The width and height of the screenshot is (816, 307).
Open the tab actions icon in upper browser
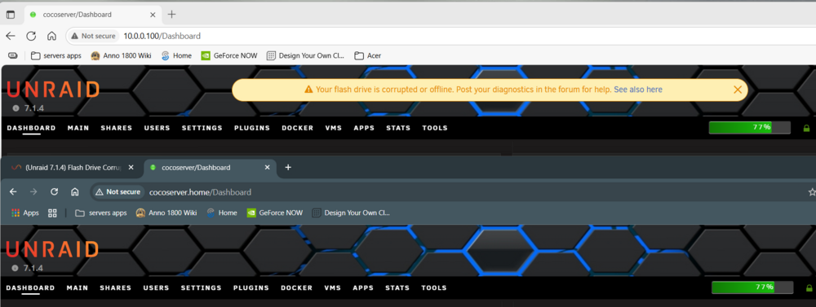pos(11,15)
